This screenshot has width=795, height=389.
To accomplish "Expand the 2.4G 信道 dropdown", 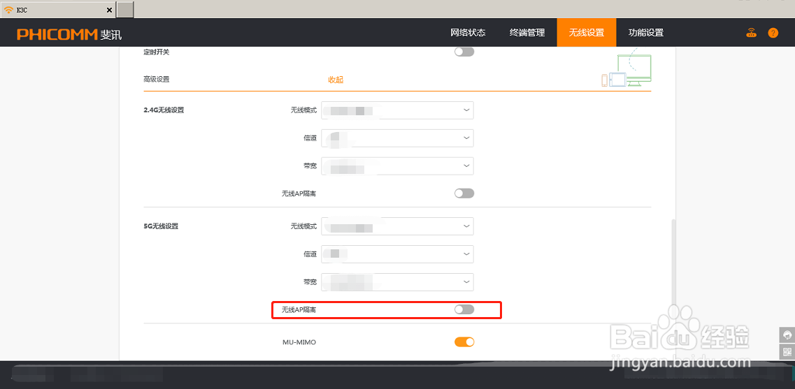I will pyautogui.click(x=397, y=138).
